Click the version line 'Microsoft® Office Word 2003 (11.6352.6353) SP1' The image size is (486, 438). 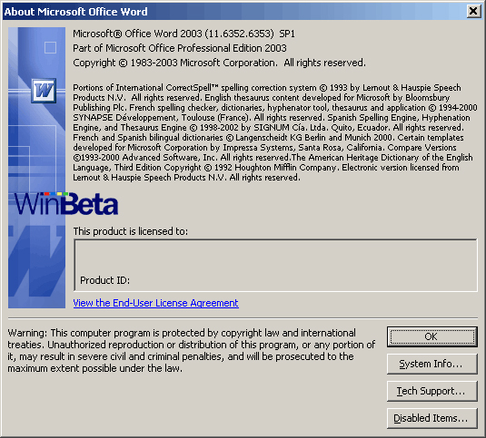[183, 34]
